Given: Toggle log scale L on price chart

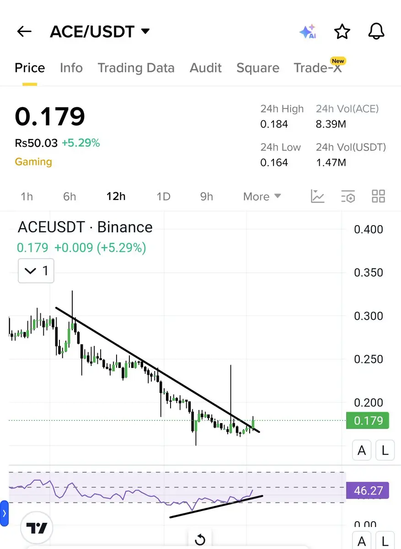Looking at the screenshot, I should coord(385,451).
